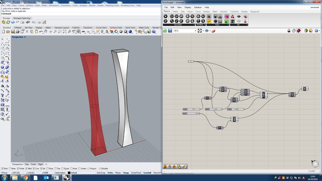Switch to the Maths tab in Grasshopper
The width and height of the screenshot is (322, 181).
176,12
